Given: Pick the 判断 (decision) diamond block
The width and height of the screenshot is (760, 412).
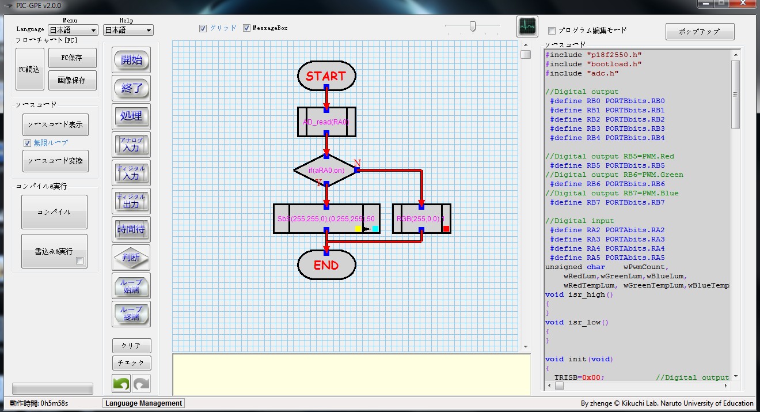Looking at the screenshot, I should (131, 258).
